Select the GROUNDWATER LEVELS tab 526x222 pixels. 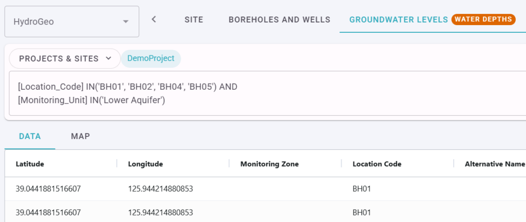[398, 19]
